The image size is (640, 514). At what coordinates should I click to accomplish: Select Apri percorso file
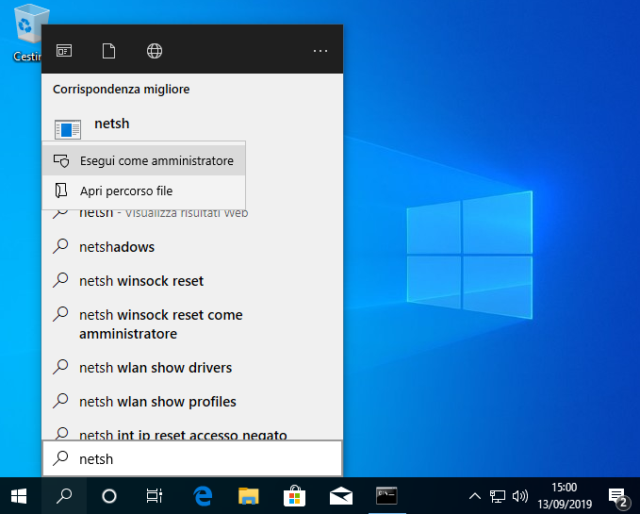(x=143, y=191)
